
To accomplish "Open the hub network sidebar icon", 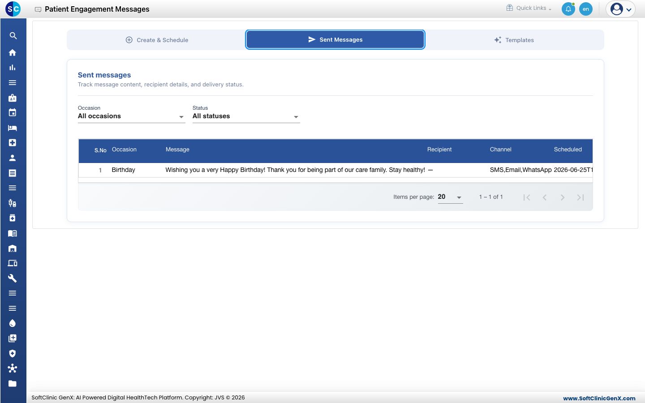I will [x=13, y=369].
